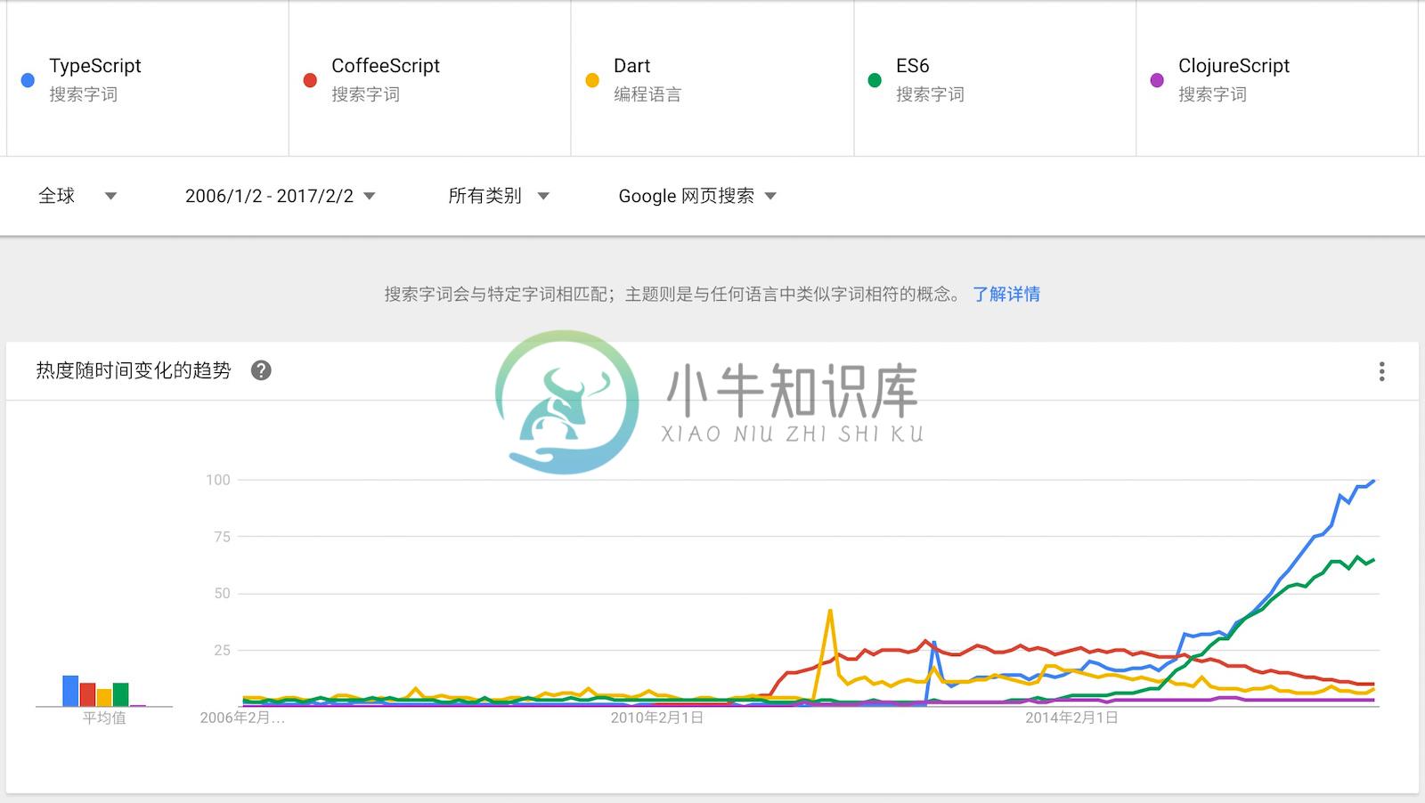Select the TypeScript search term
This screenshot has height=803, width=1425.
coord(148,78)
